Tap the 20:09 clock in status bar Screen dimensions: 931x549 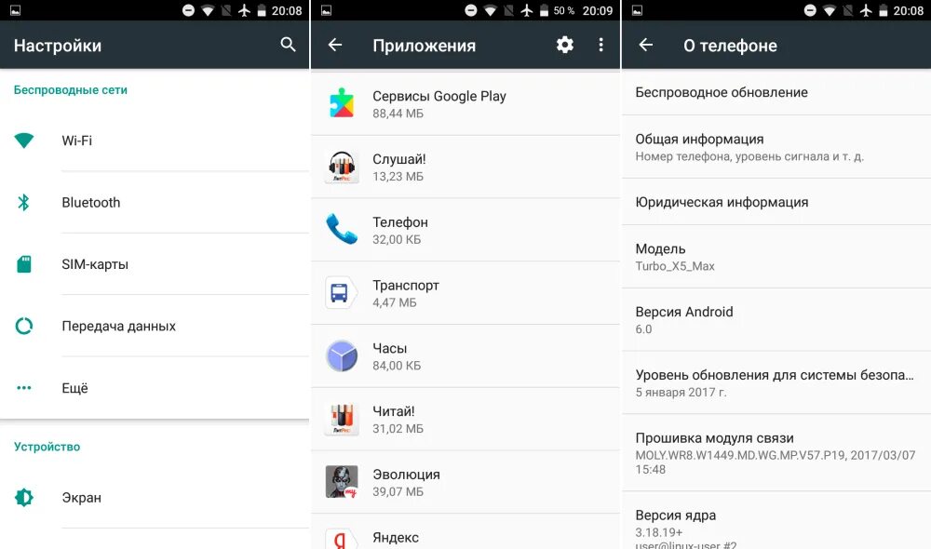point(598,10)
